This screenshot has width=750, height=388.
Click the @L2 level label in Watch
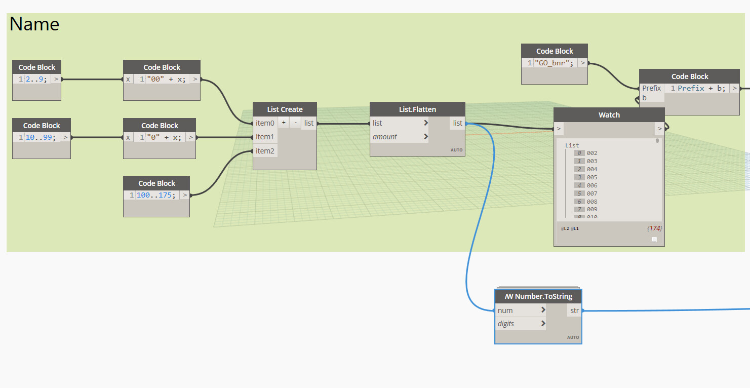[564, 228]
